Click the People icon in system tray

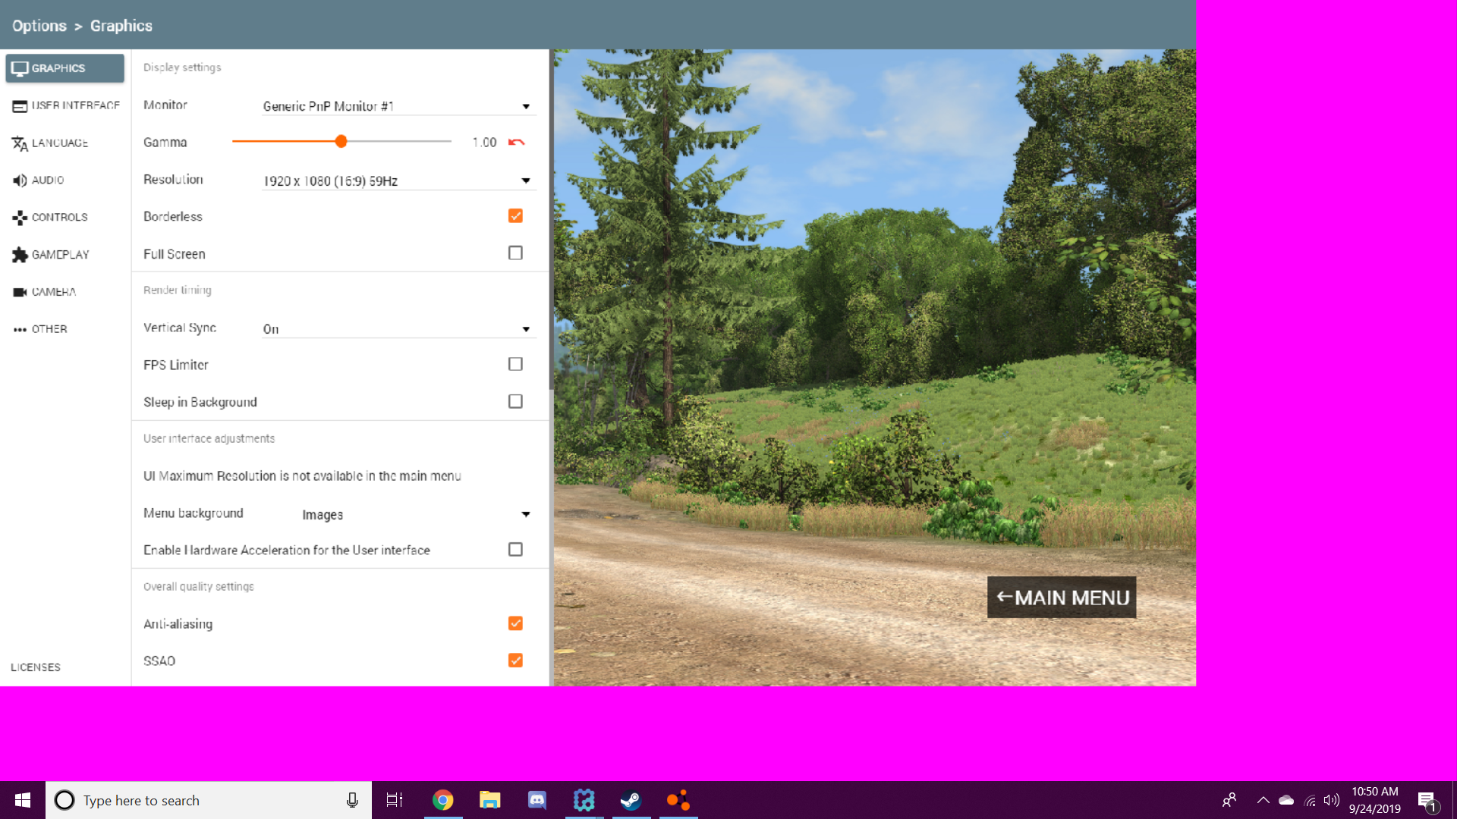(1229, 800)
